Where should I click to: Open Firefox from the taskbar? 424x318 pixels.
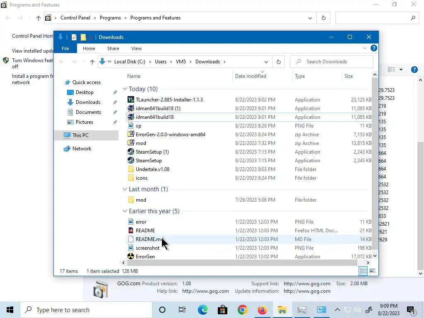pos(262,310)
